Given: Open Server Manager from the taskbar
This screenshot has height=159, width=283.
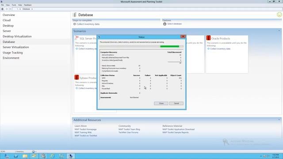Looking at the screenshot, I should pos(7,156).
